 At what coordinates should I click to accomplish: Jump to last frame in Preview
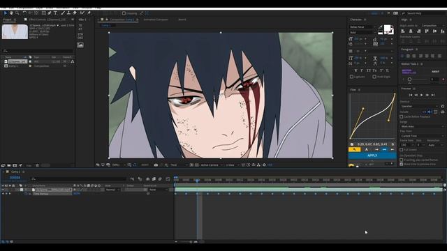click(433, 95)
